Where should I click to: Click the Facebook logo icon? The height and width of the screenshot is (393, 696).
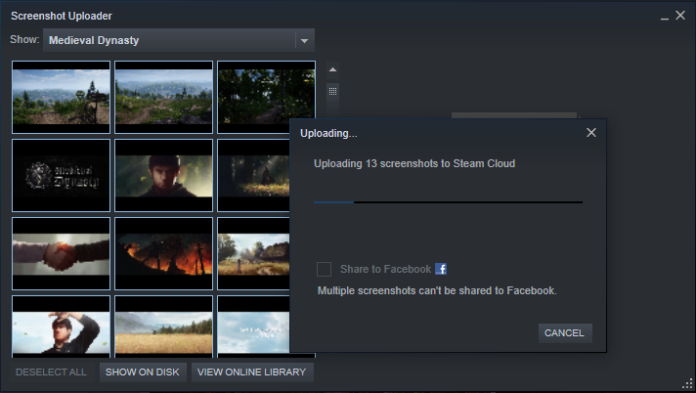441,269
